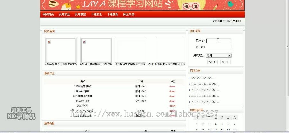Focus the 密码 password field
Image resolution: width=289 pixels, height=133 pixels.
[x=219, y=47]
